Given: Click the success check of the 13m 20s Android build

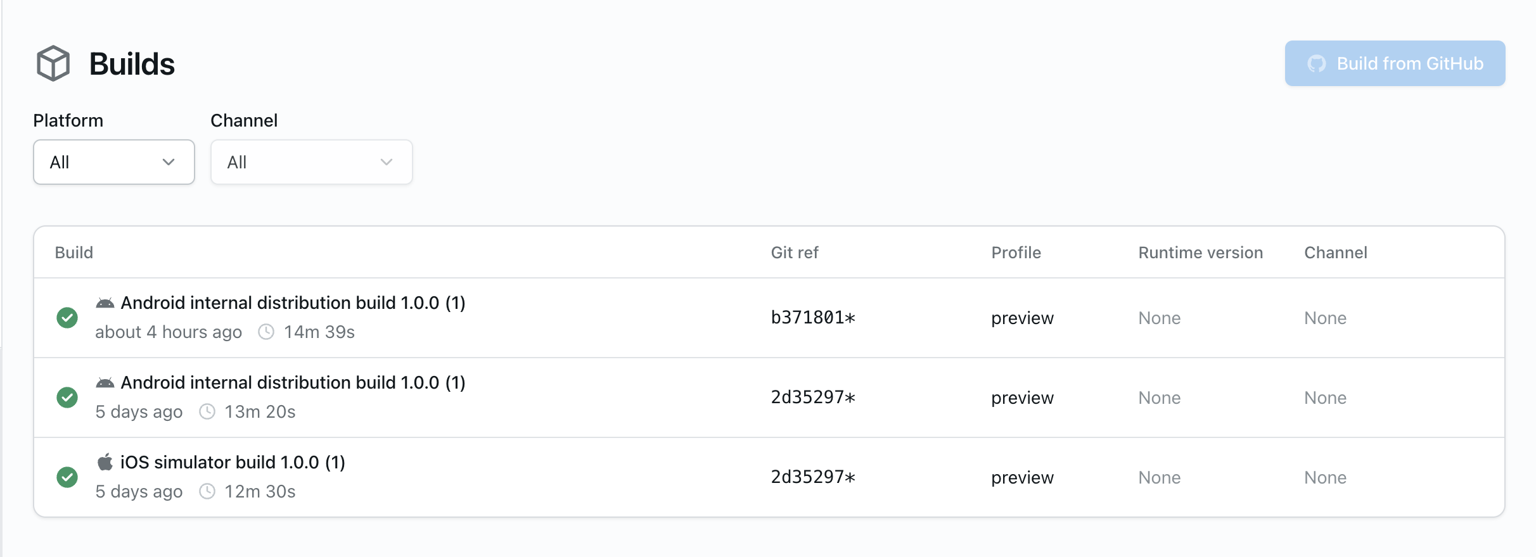Looking at the screenshot, I should coord(67,397).
